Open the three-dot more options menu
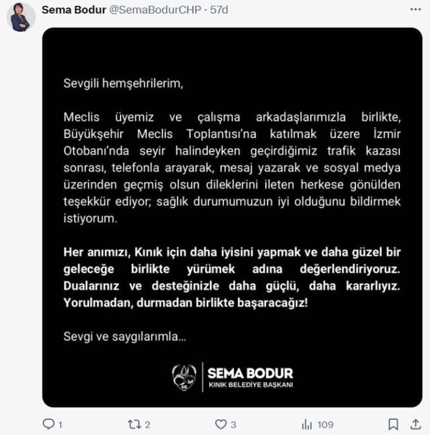Viewport: 430px width, 435px height. pos(415,10)
